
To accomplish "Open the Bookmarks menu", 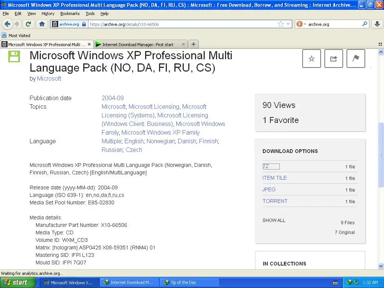I will (x=70, y=13).
